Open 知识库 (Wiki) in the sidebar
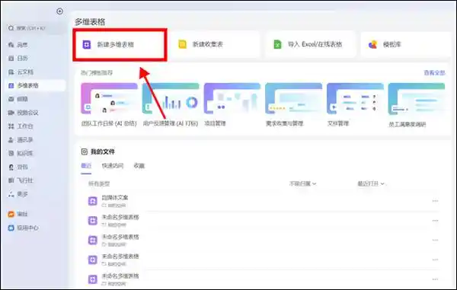The image size is (457, 290). click(x=21, y=153)
